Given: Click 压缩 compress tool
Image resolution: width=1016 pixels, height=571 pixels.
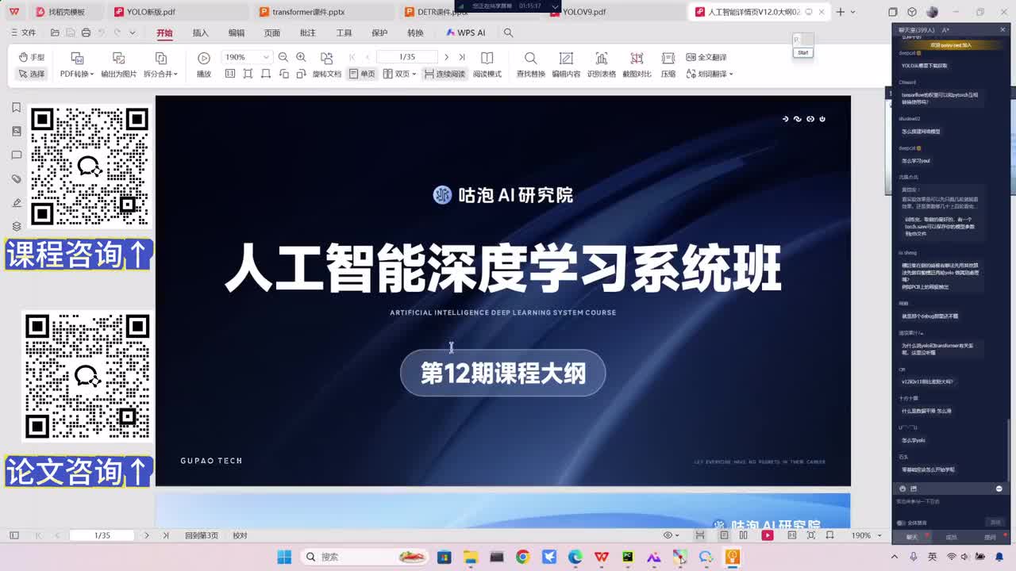Looking at the screenshot, I should coord(668,65).
